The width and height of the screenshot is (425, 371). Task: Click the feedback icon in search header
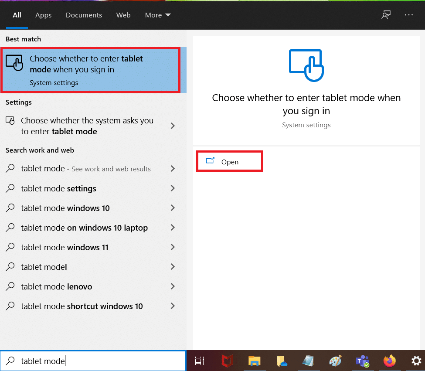click(x=386, y=15)
